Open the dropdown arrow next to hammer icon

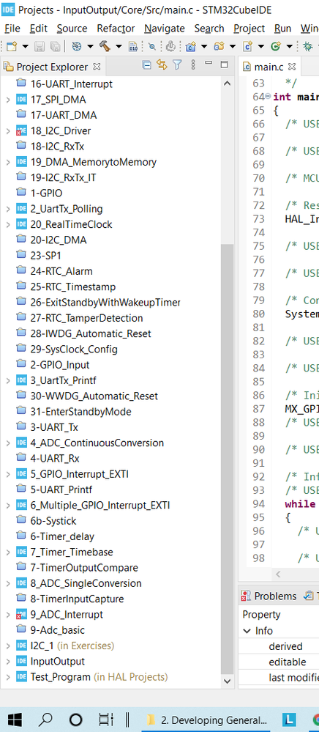coord(118,46)
